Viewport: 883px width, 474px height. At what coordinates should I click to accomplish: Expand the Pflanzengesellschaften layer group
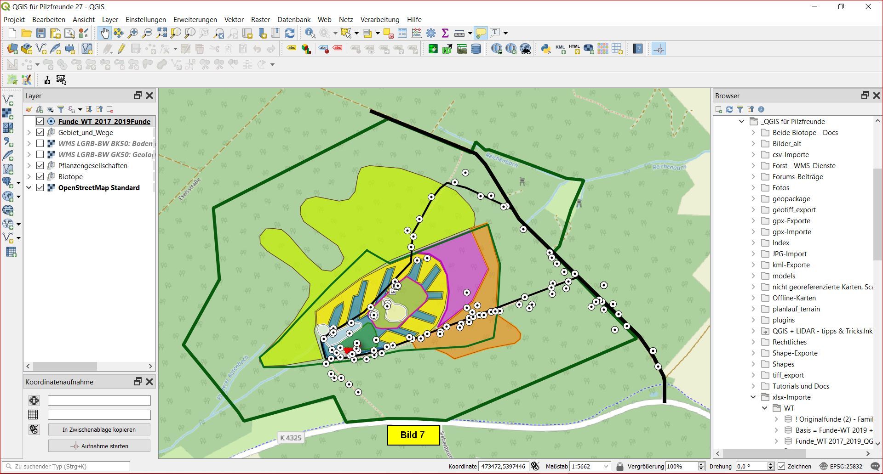pyautogui.click(x=29, y=166)
